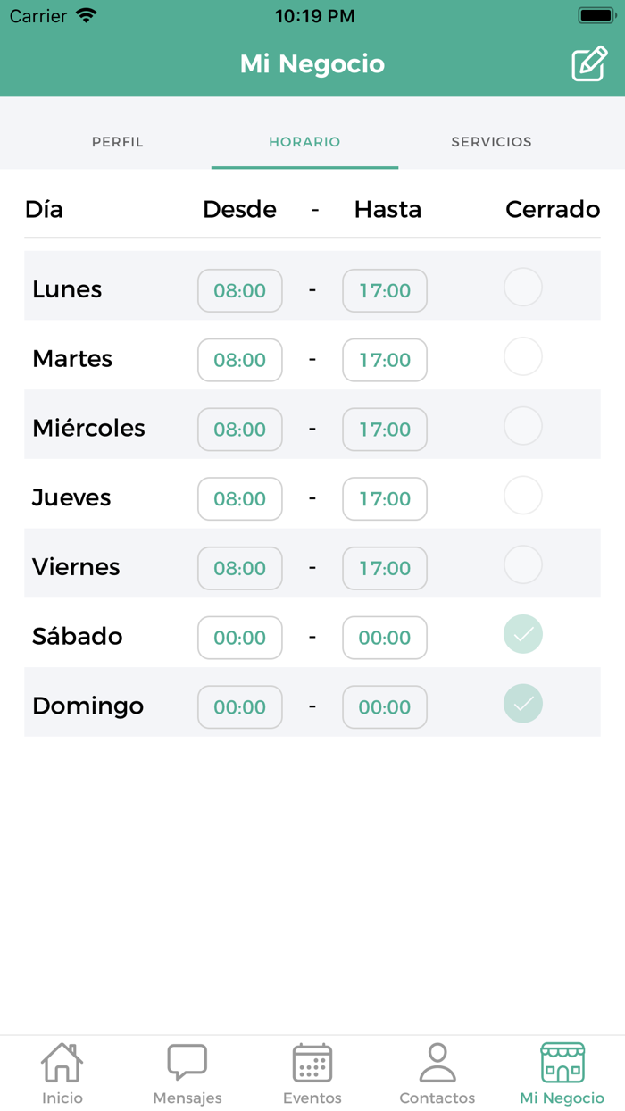This screenshot has height=1111, width=625.
Task: Select the Mi Negocio storefront icon
Action: (562, 1067)
